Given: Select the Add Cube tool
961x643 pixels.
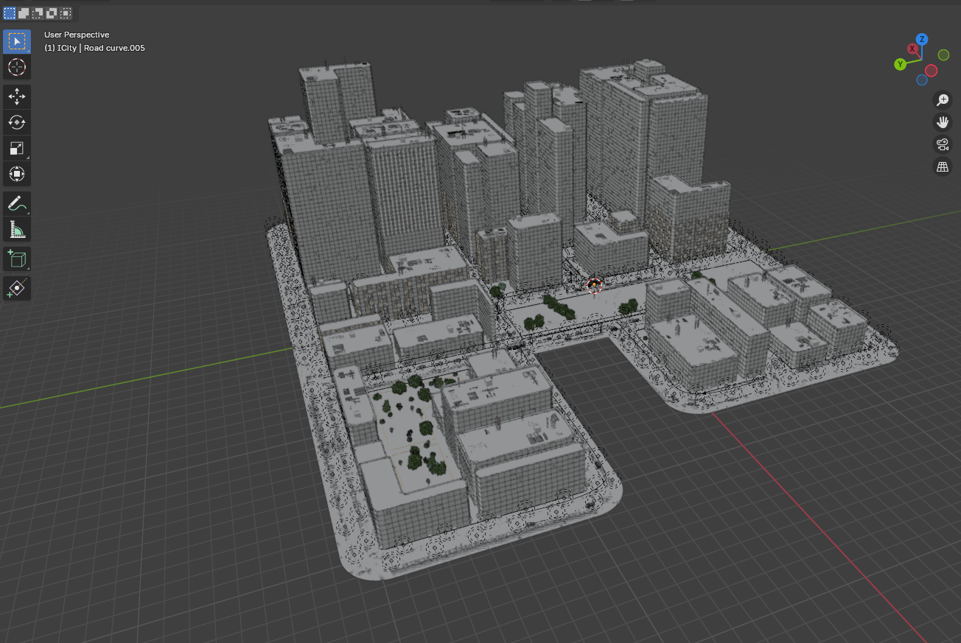Looking at the screenshot, I should 17,259.
